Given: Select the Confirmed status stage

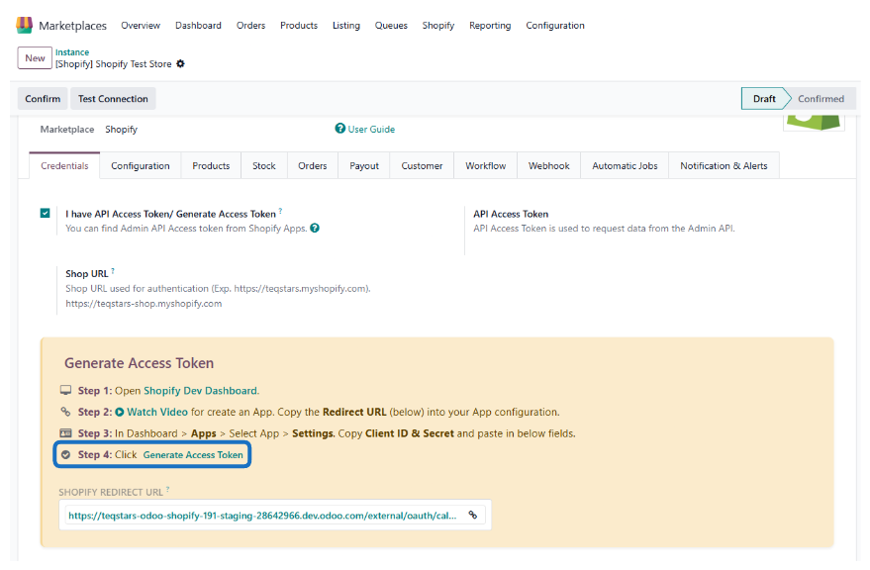Looking at the screenshot, I should [x=822, y=98].
